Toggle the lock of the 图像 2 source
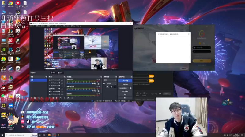The image size is (245, 137). tap(62, 89)
